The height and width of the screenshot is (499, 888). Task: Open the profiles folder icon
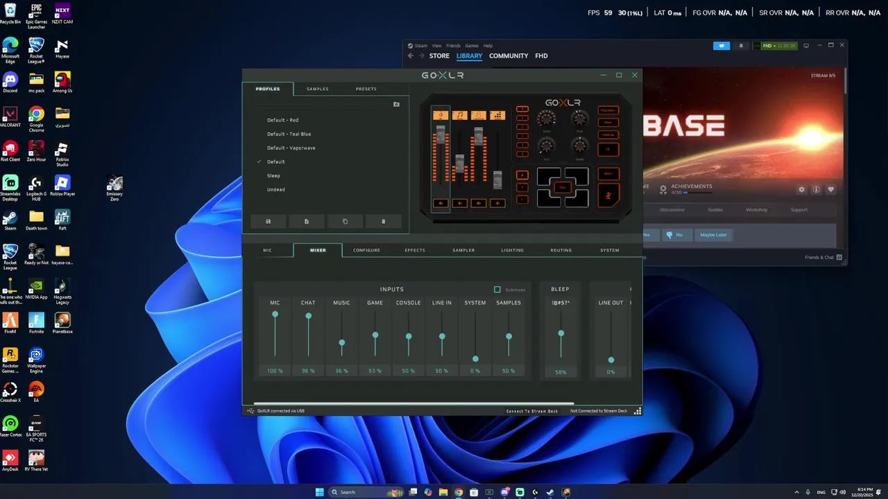(x=396, y=104)
